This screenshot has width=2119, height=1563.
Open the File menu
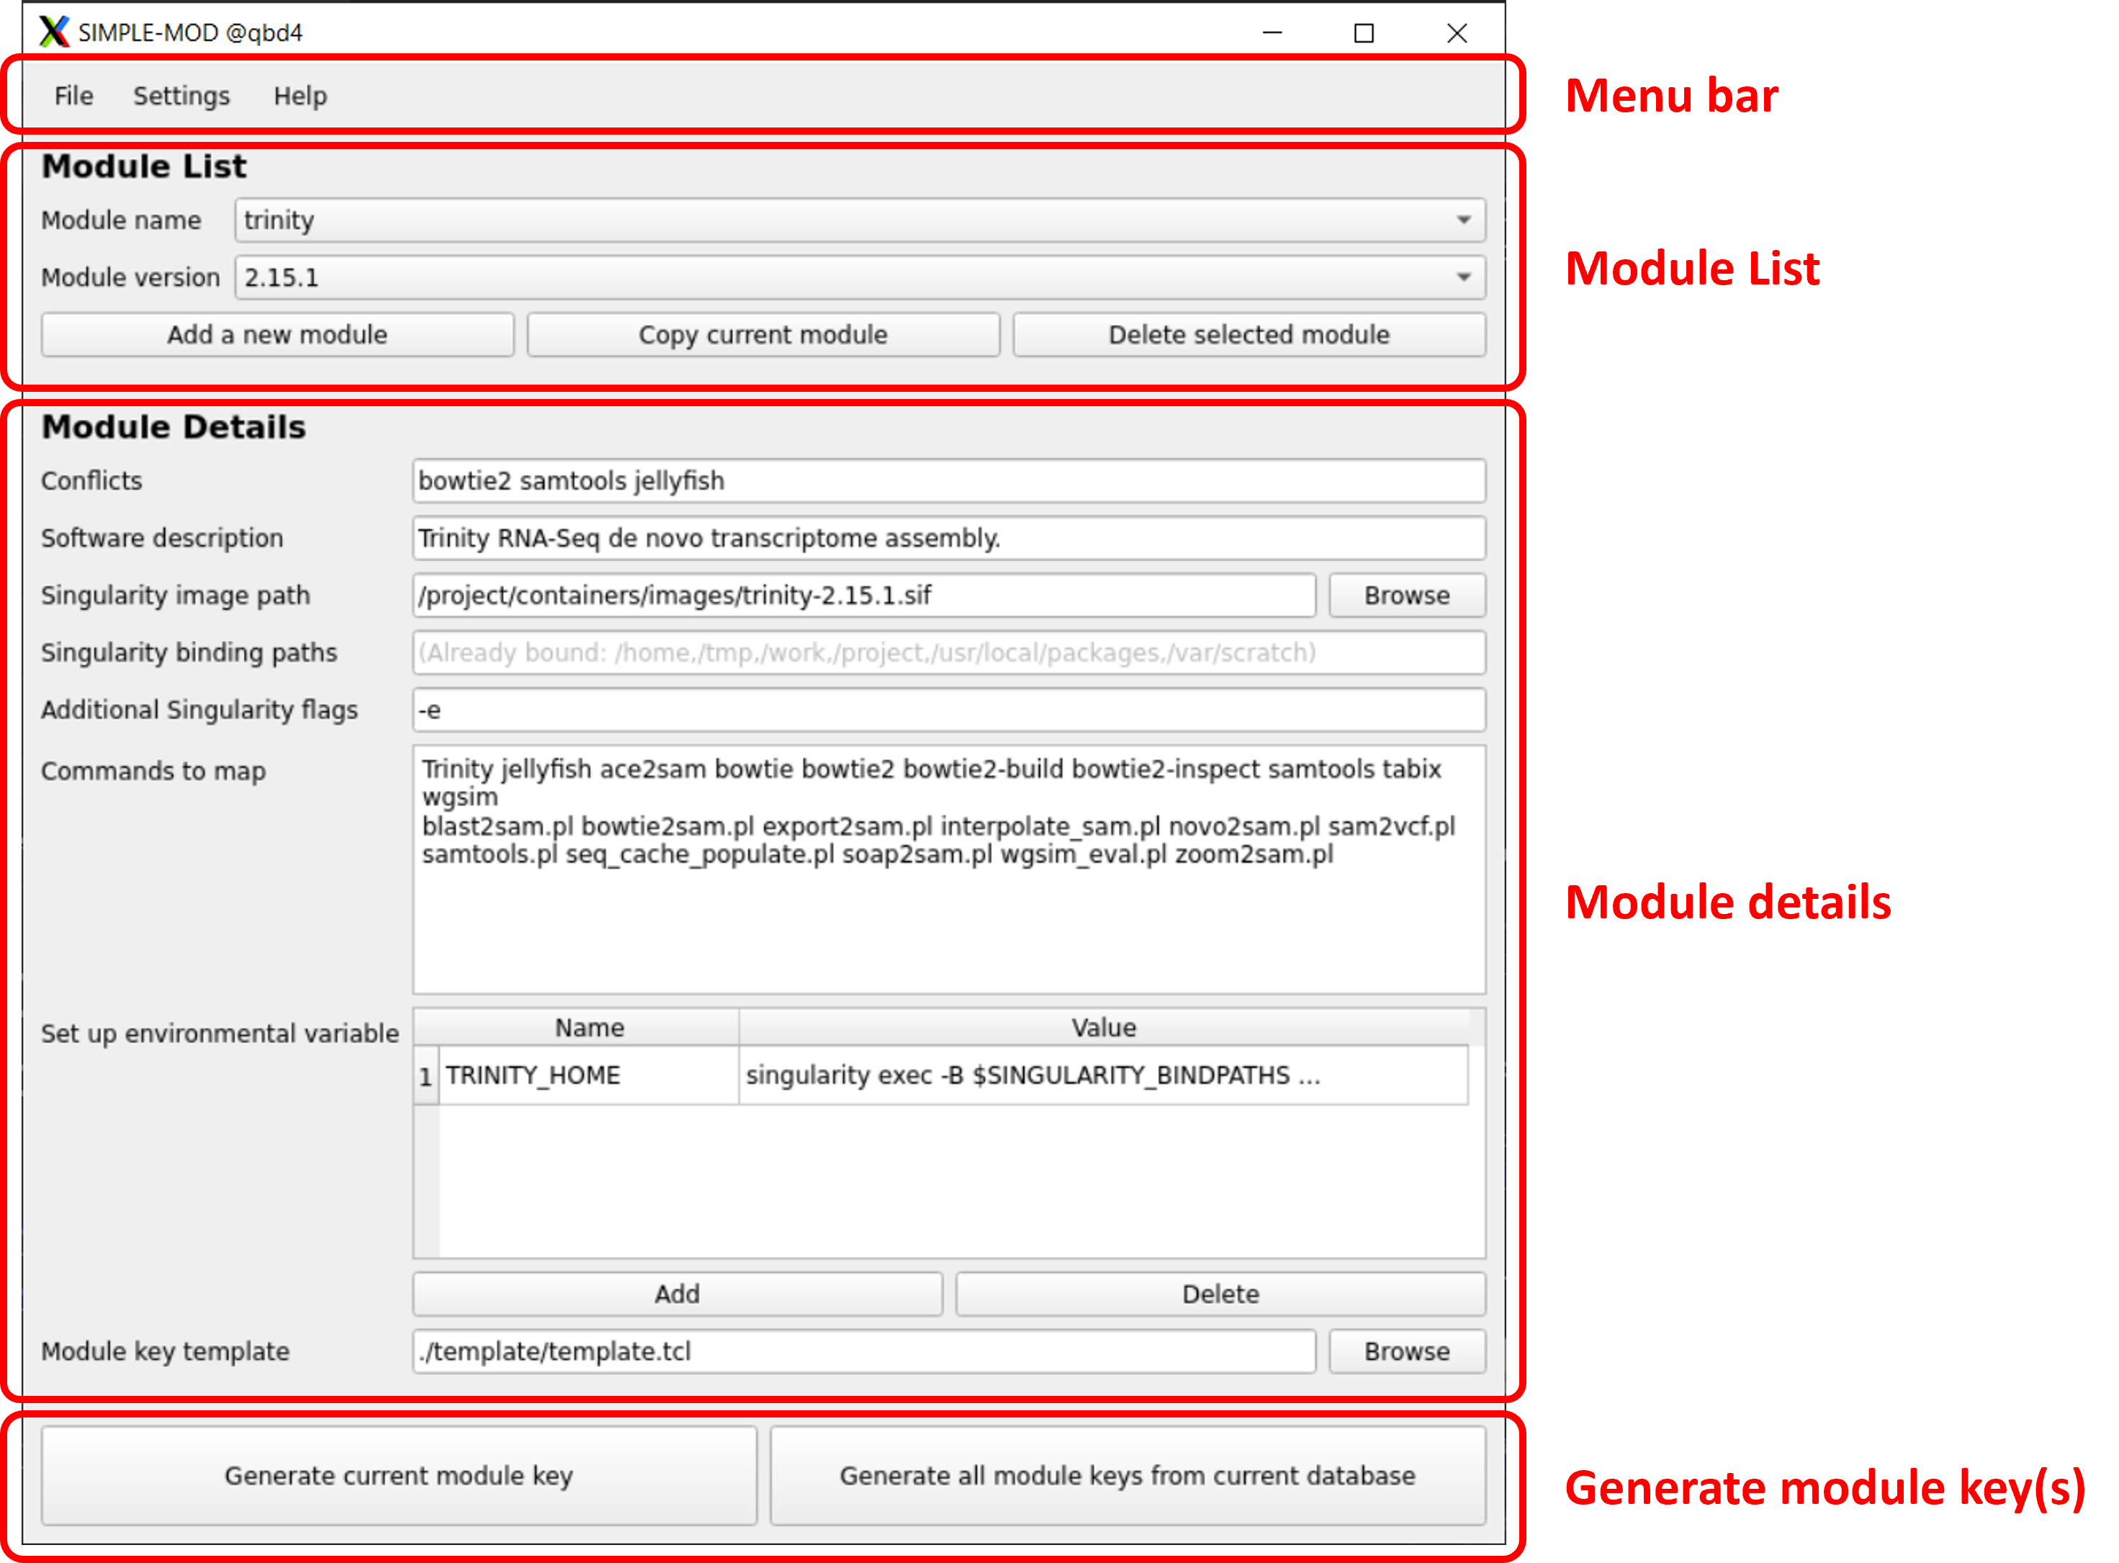pos(73,97)
